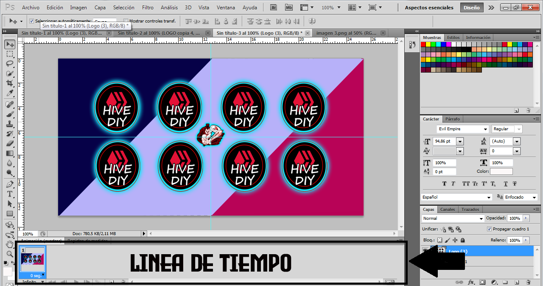Select the Move tool in the toolbox
543x286 pixels.
(10, 44)
